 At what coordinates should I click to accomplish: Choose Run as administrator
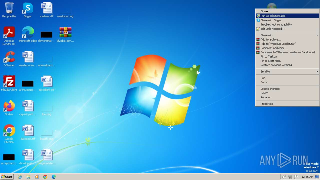pos(287,16)
